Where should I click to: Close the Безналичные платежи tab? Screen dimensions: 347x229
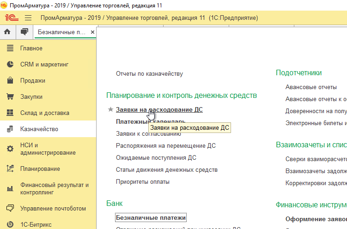92,32
